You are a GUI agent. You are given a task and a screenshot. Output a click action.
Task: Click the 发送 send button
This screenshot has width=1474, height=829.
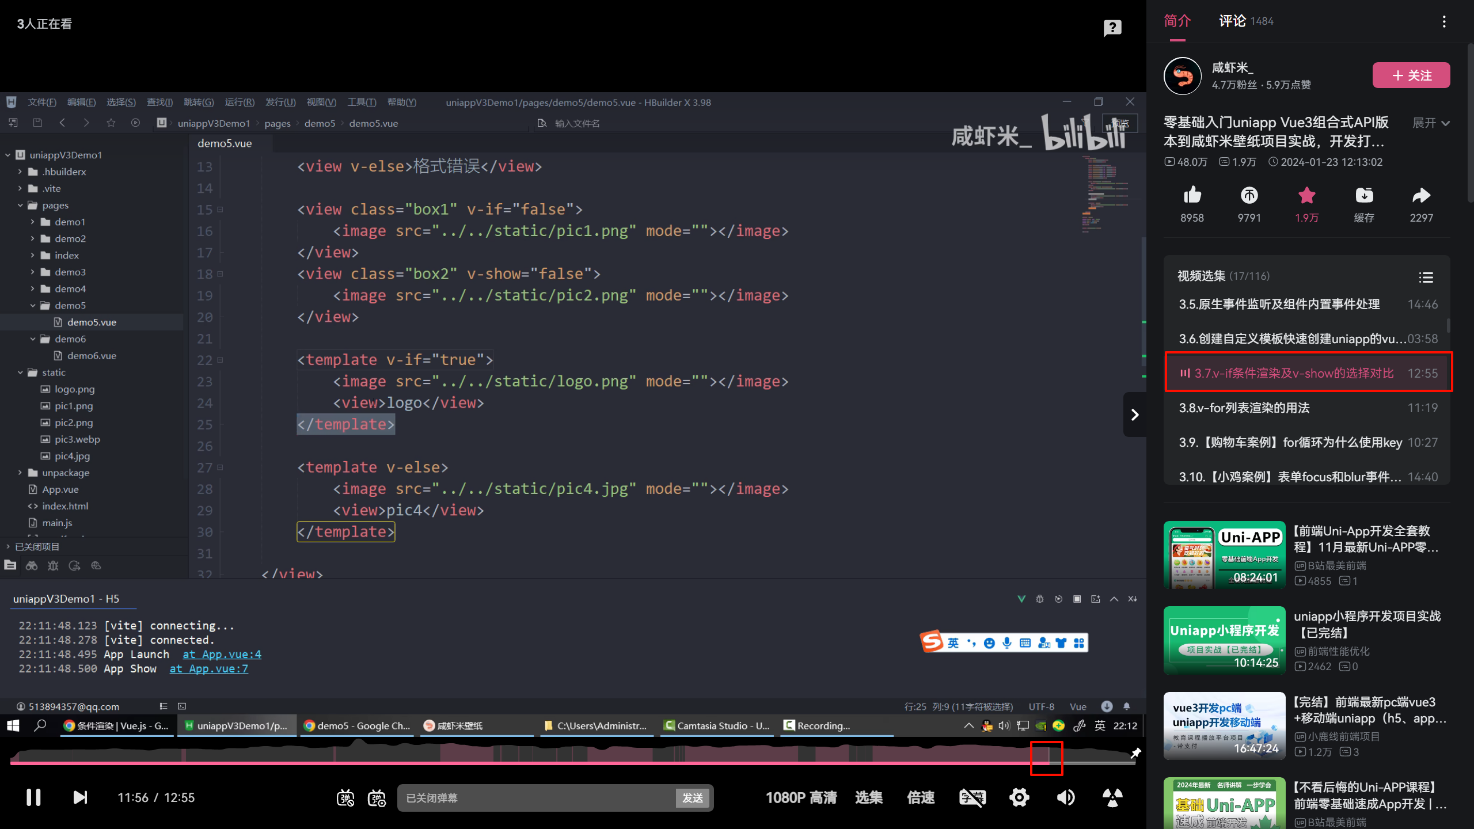pos(693,798)
